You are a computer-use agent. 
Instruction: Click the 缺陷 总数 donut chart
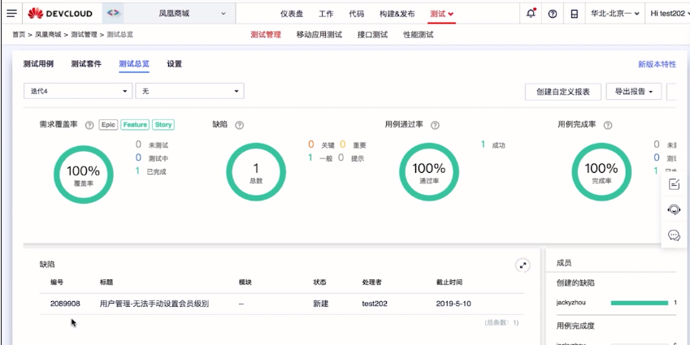click(x=256, y=172)
